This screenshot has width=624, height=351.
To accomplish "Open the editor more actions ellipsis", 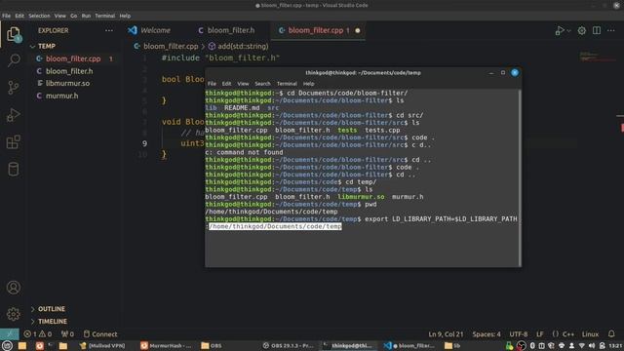I will tap(611, 30).
